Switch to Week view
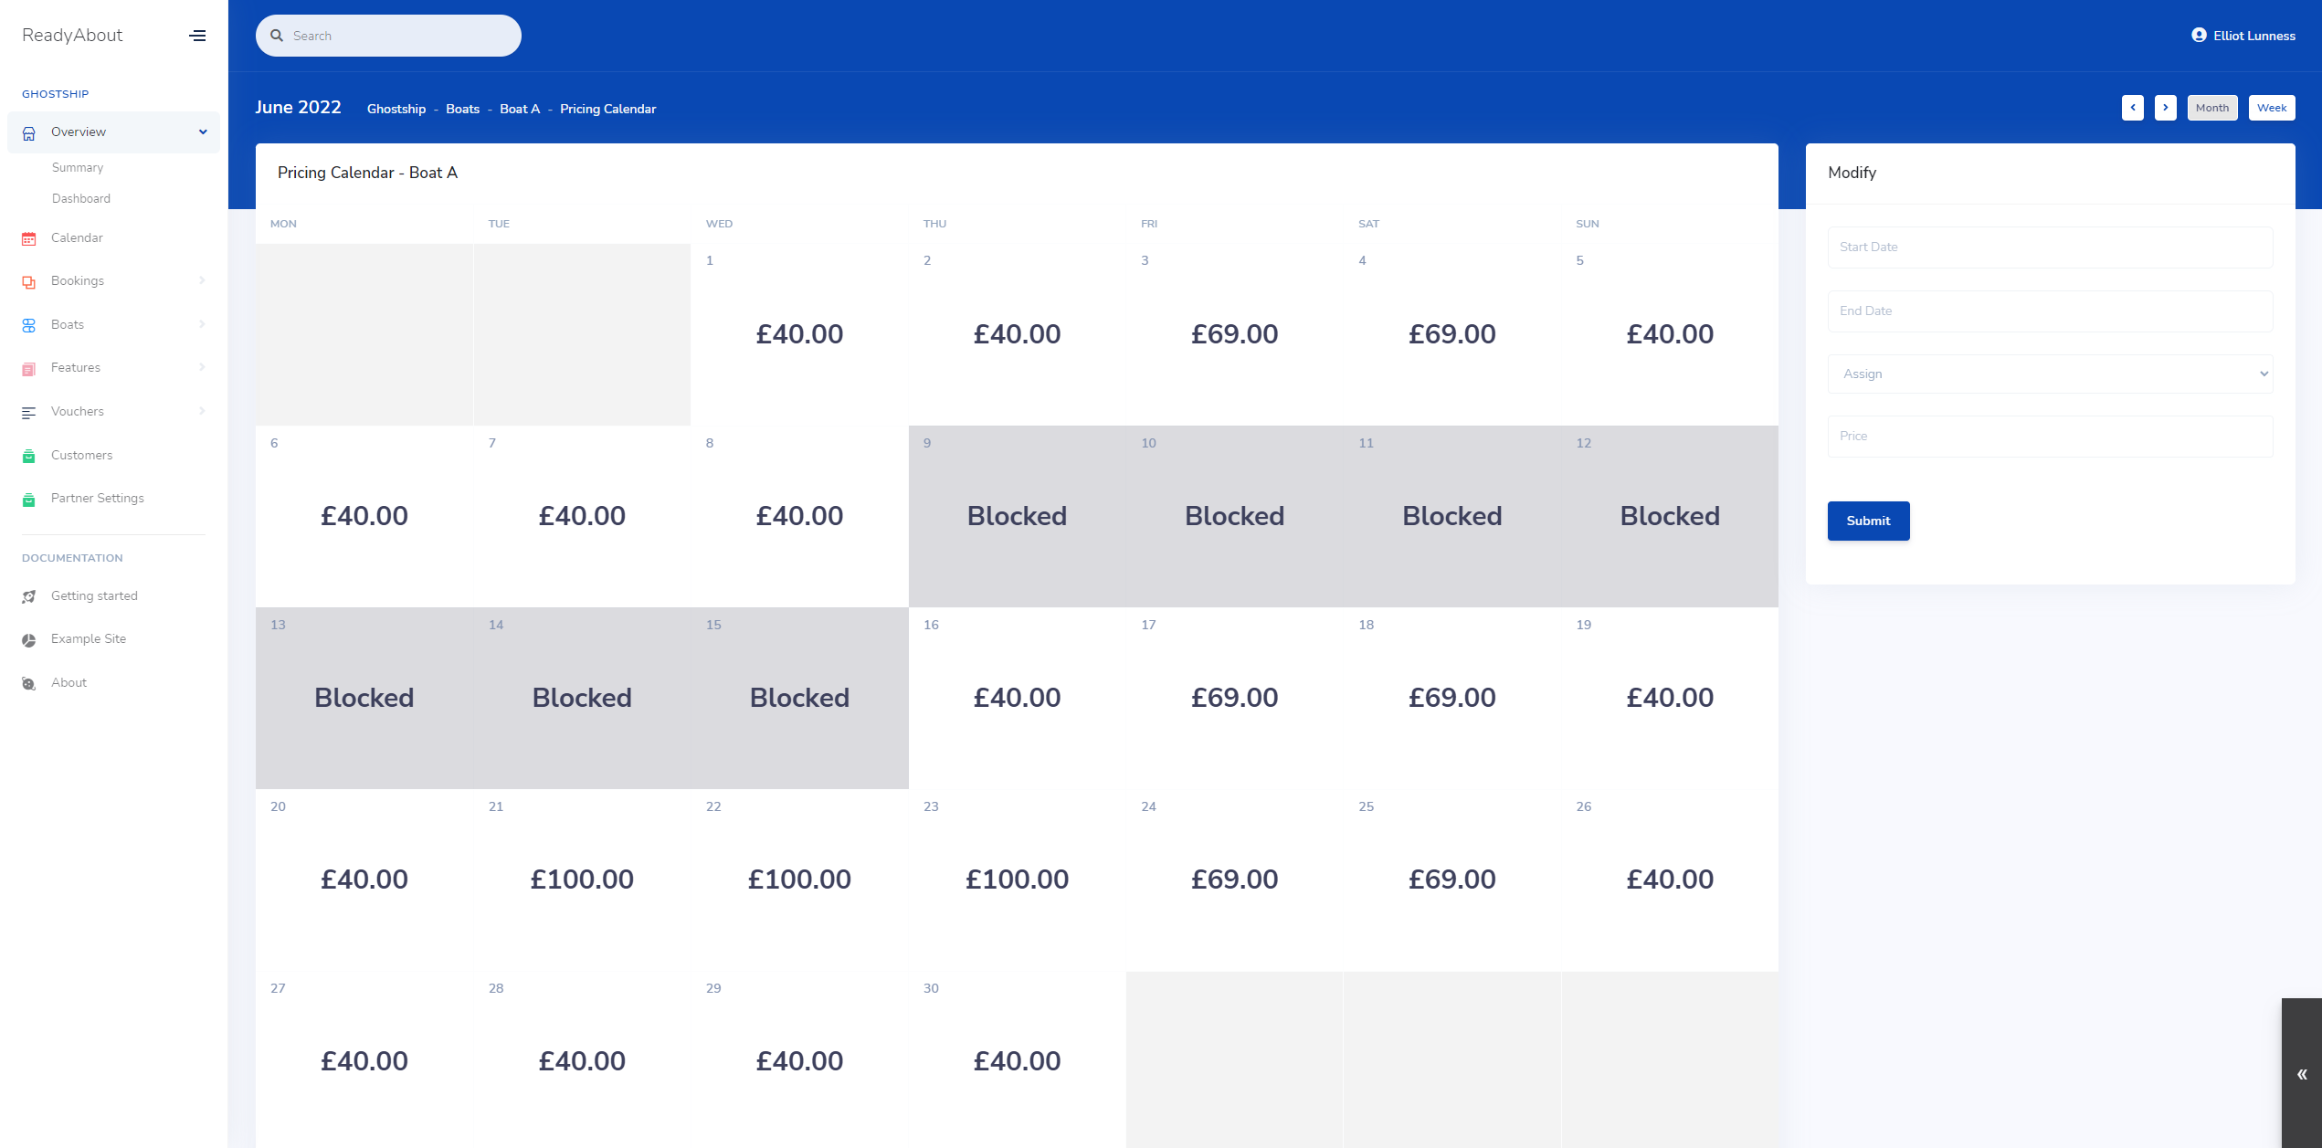2322x1148 pixels. coord(2272,108)
